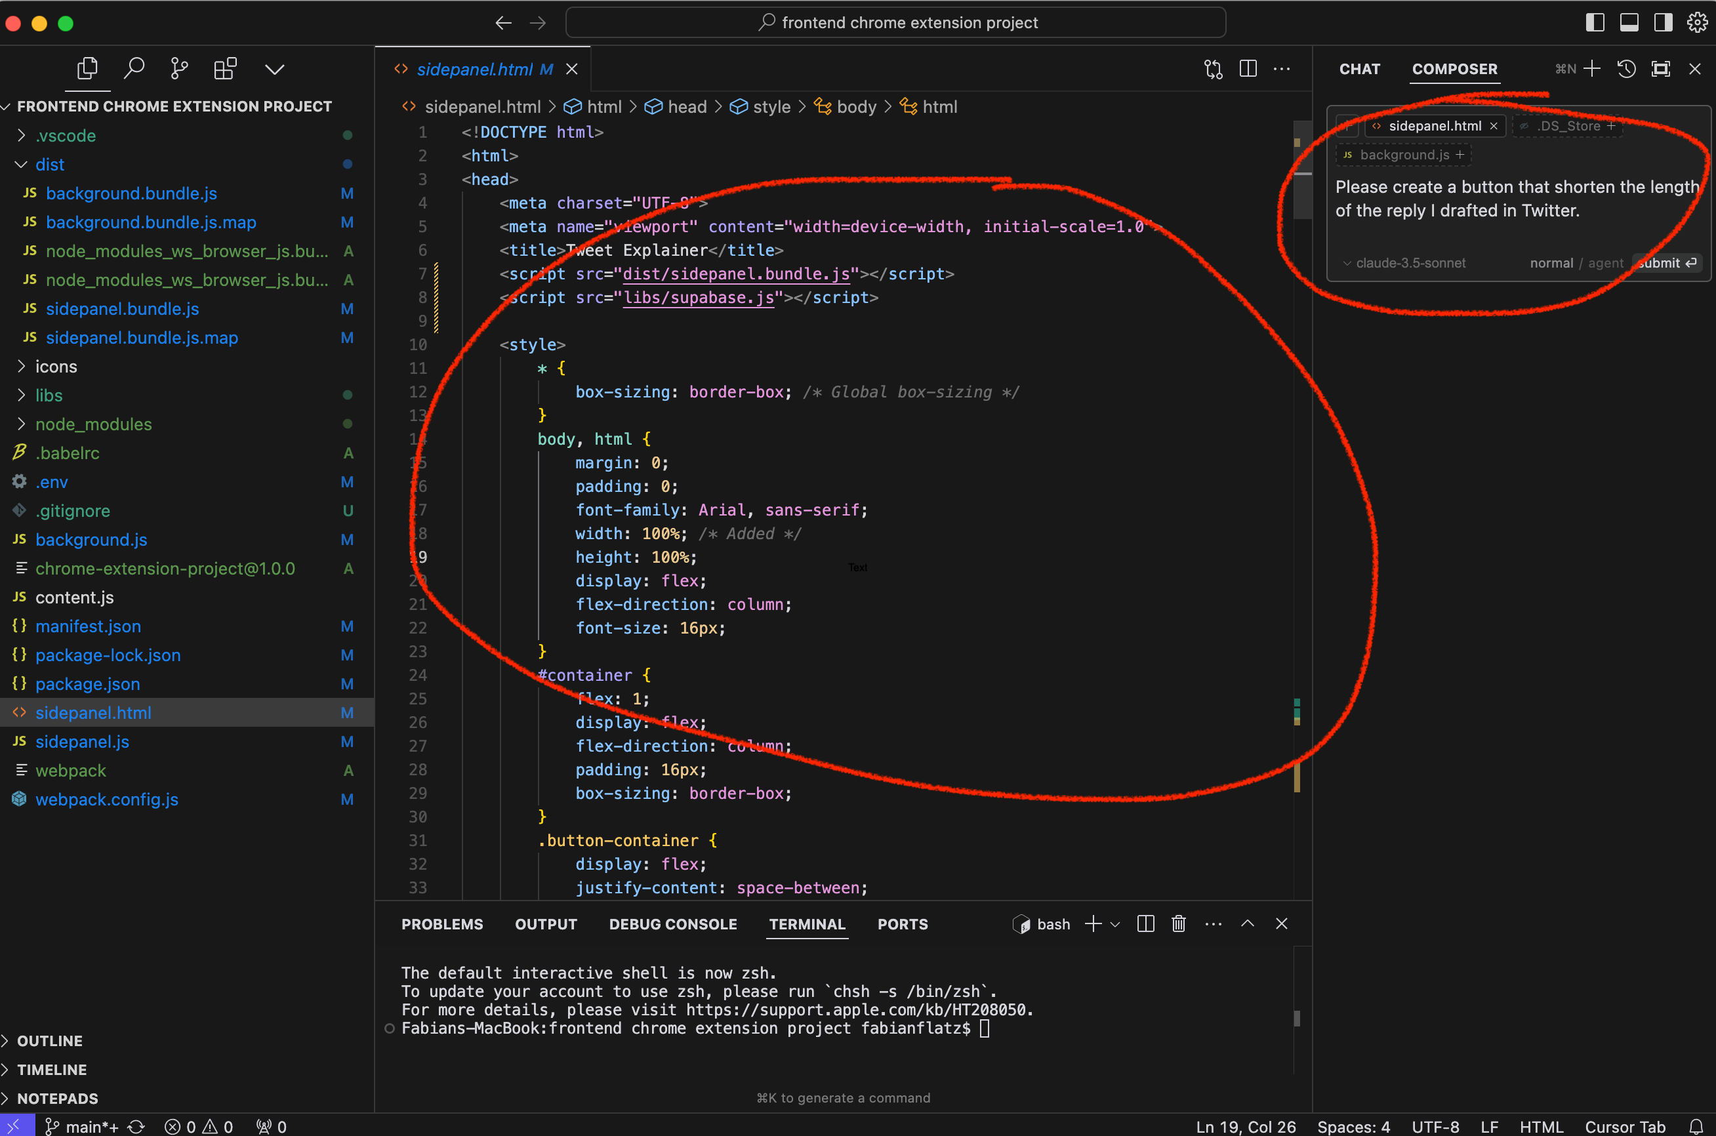Image resolution: width=1716 pixels, height=1136 pixels.
Task: Switch composer mode to agent
Action: [1605, 263]
